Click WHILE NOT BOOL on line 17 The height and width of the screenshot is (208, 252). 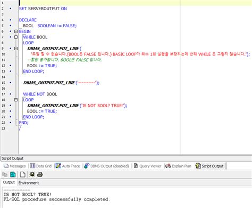pyautogui.click(x=40, y=94)
